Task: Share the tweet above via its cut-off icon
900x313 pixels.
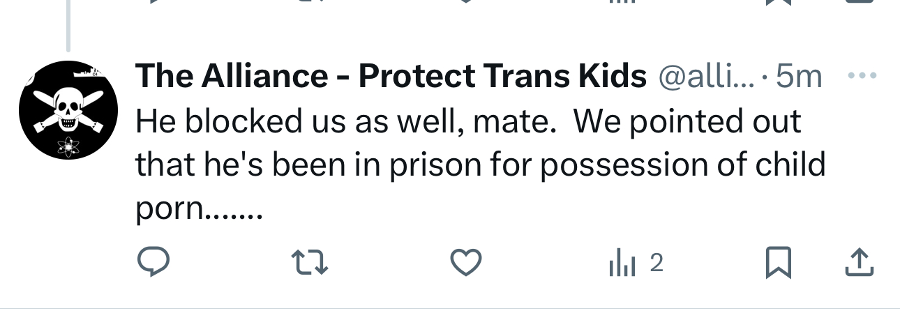Action: point(860,1)
